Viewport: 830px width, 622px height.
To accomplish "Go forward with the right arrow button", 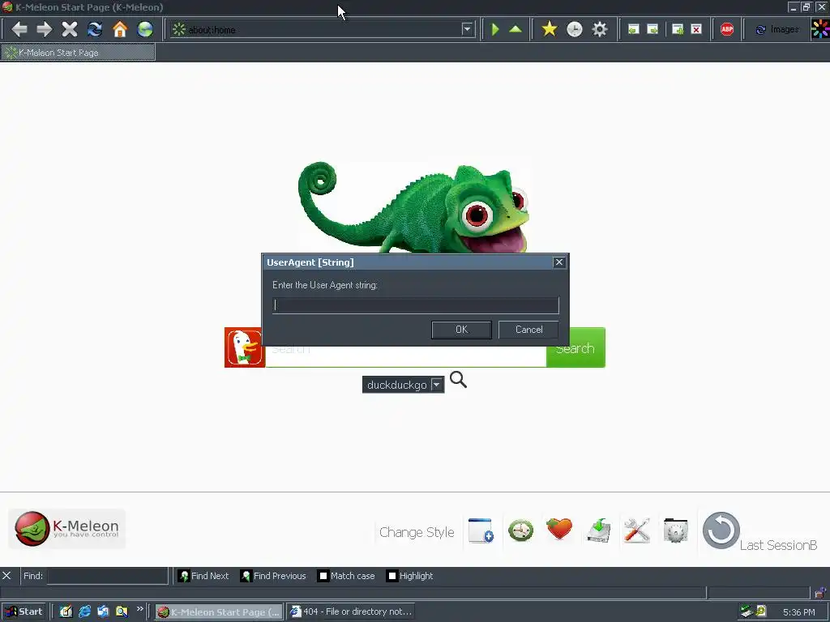I will tap(45, 29).
